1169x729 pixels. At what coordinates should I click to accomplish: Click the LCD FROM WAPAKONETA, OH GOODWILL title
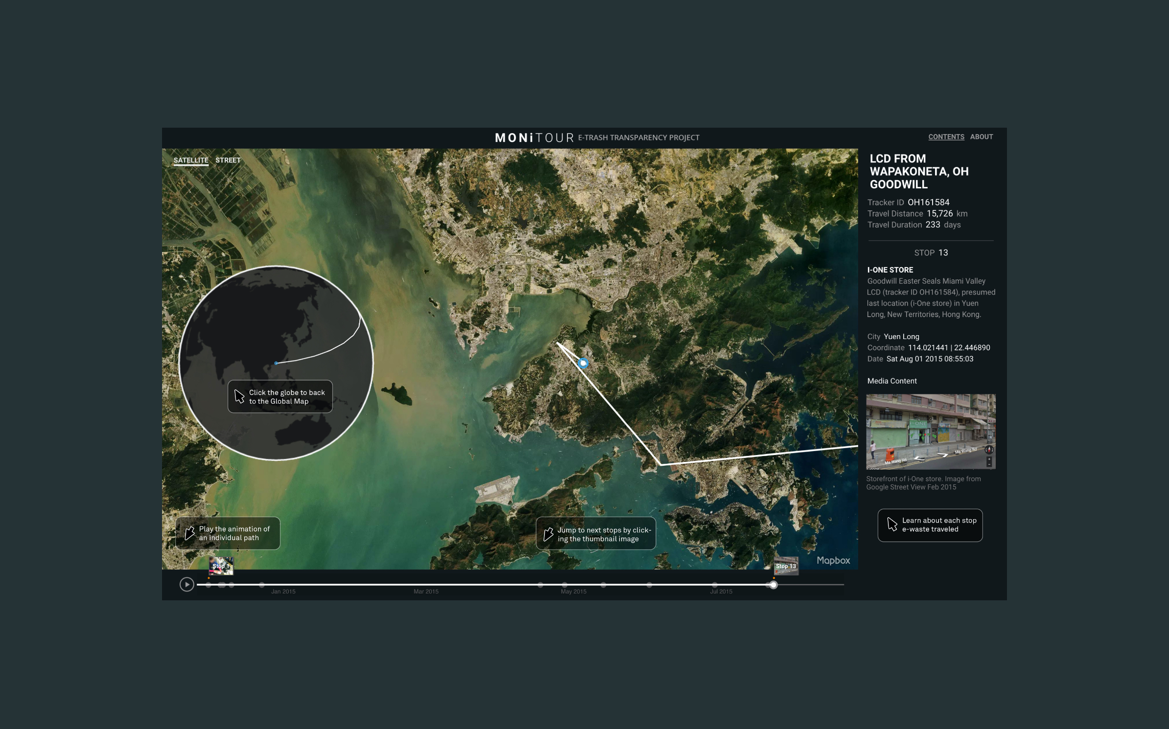pos(919,171)
